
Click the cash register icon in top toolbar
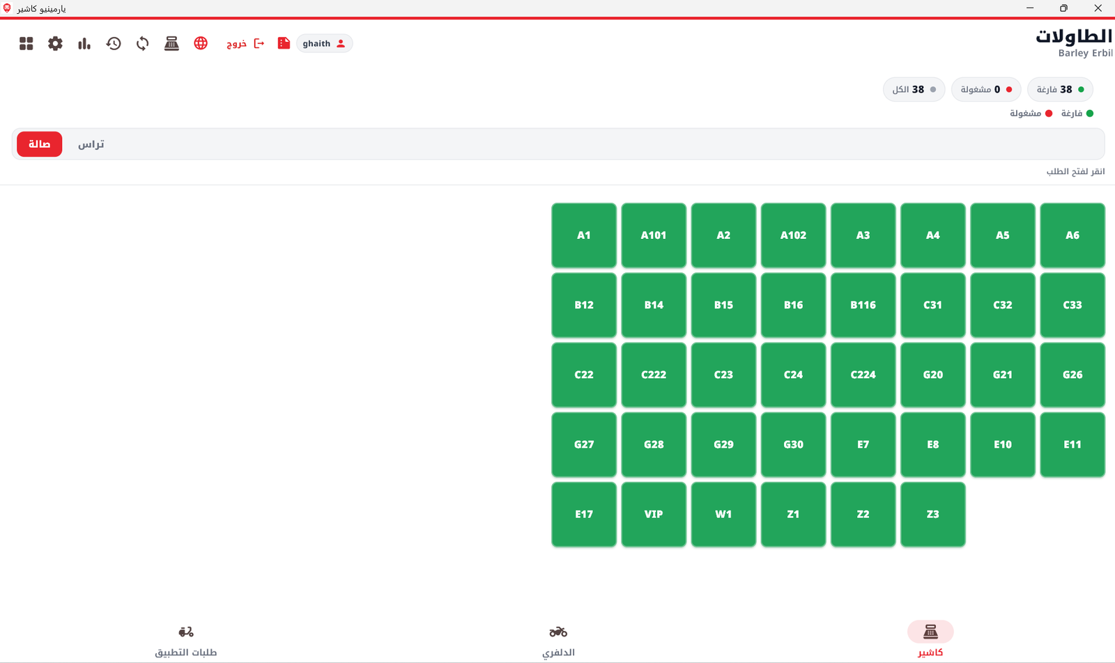point(171,43)
